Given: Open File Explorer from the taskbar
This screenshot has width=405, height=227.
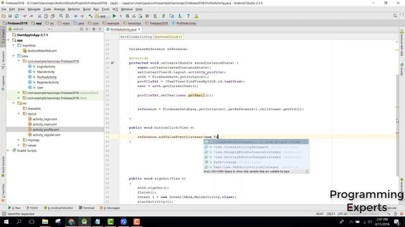Looking at the screenshot, I should tap(45, 221).
